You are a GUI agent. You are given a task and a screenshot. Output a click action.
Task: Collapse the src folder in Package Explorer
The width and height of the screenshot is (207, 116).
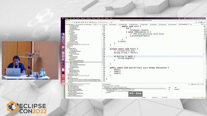coord(67,47)
